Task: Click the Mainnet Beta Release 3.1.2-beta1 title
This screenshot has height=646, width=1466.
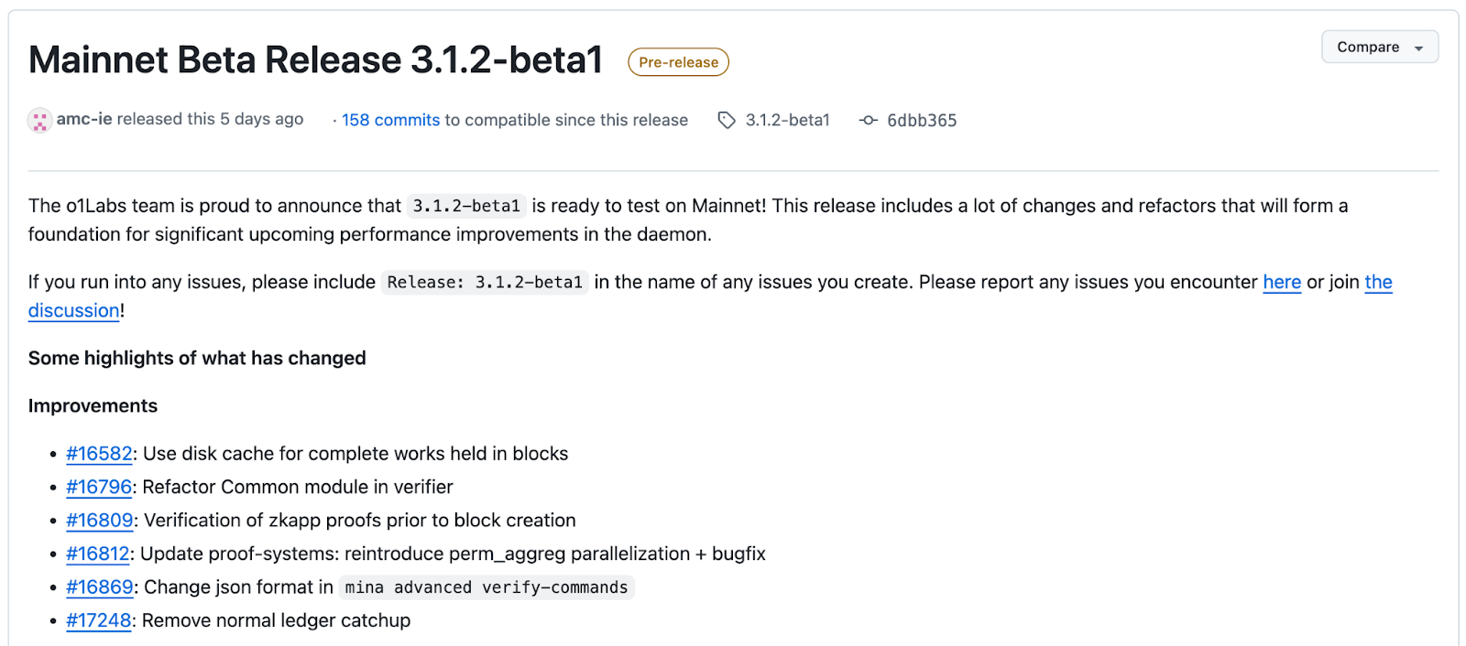Action: [x=316, y=60]
